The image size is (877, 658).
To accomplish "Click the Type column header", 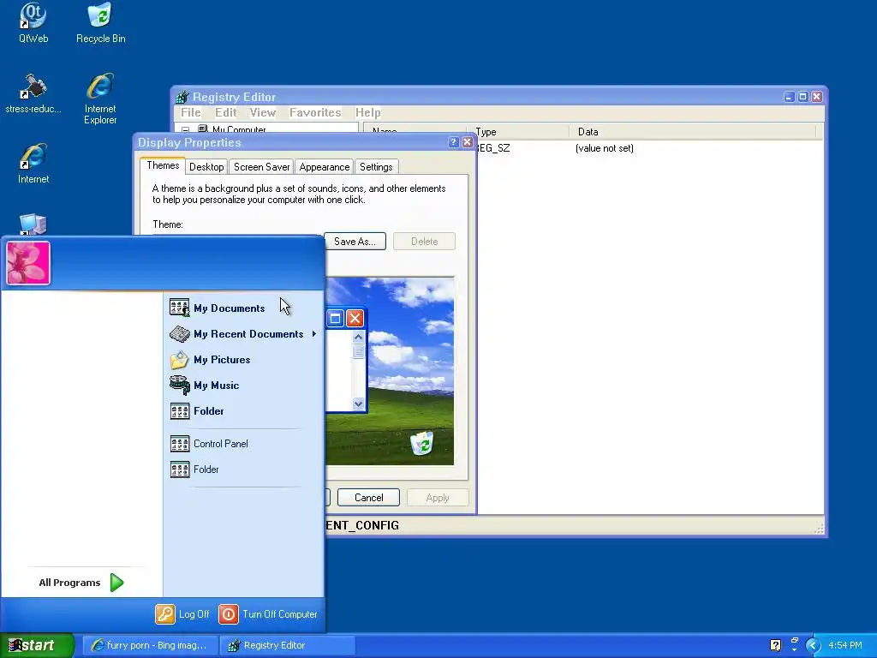I will pyautogui.click(x=519, y=132).
